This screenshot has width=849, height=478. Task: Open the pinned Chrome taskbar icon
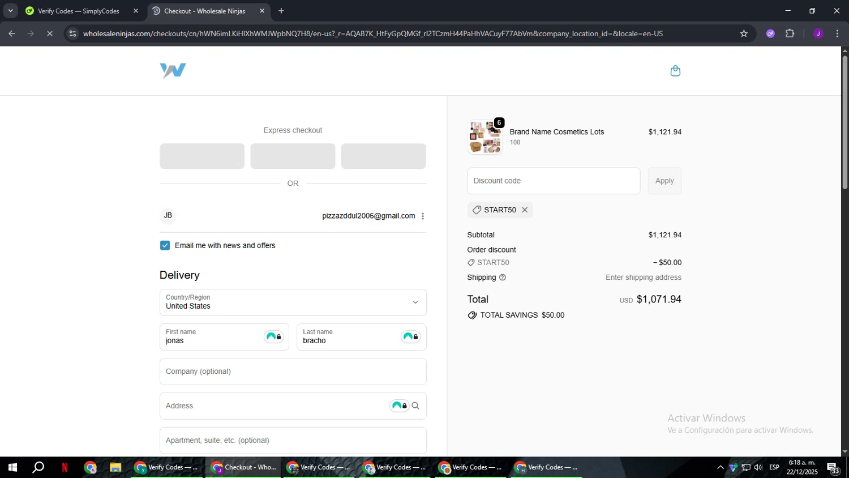(91, 467)
